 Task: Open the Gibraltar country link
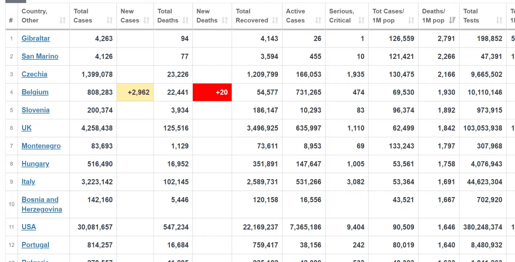[36, 39]
